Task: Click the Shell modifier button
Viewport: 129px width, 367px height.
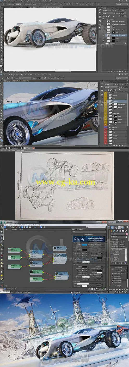Action: (x=122, y=242)
